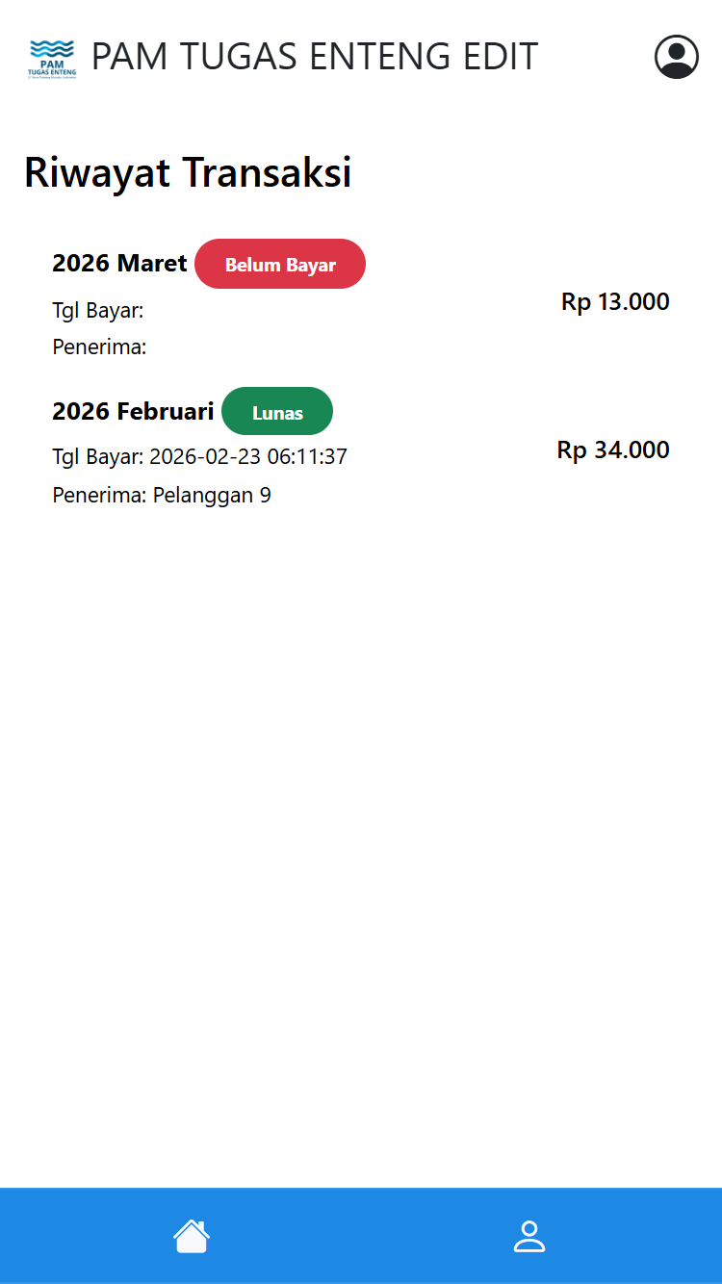Click the Rp 34.000 amount
Image resolution: width=722 pixels, height=1284 pixels.
pos(613,450)
